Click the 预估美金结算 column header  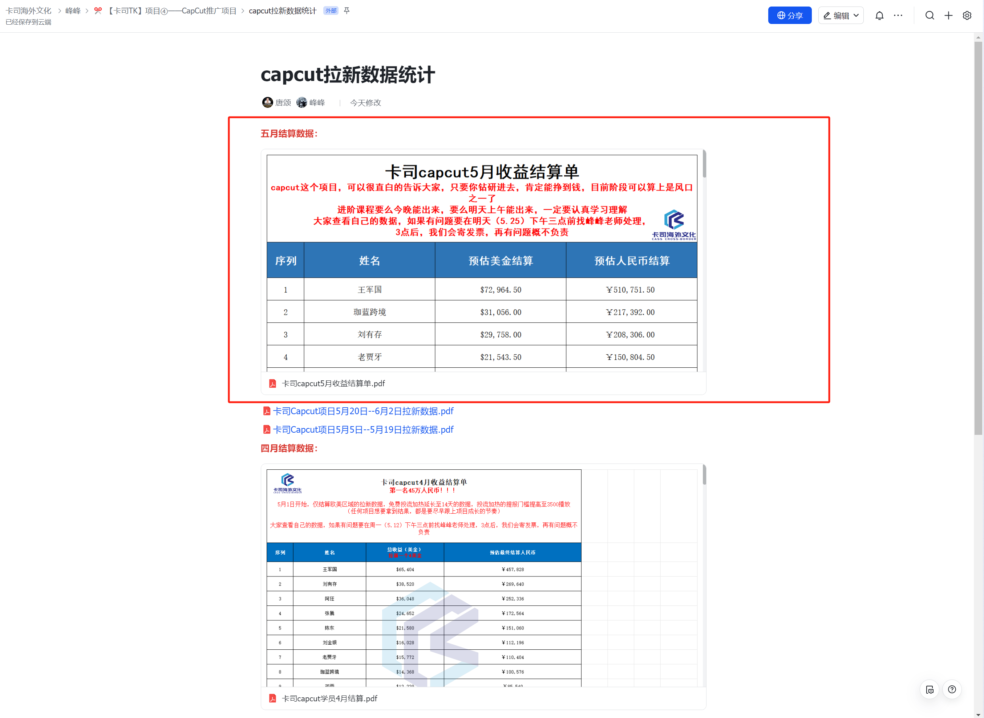point(501,261)
